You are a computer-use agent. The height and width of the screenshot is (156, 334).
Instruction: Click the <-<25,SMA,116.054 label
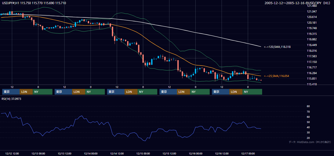(x=277, y=76)
